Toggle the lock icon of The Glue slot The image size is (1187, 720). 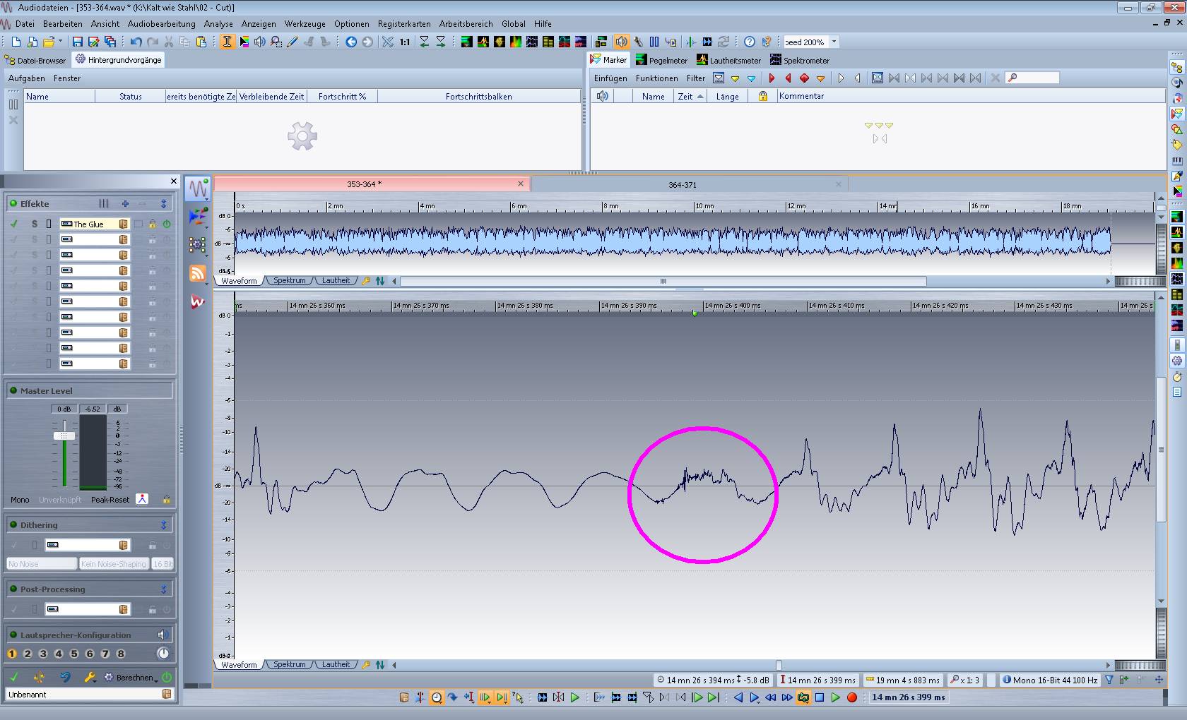(x=152, y=224)
